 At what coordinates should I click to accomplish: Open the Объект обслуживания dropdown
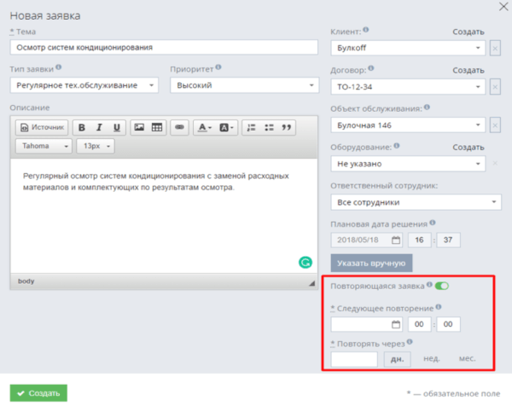point(408,125)
